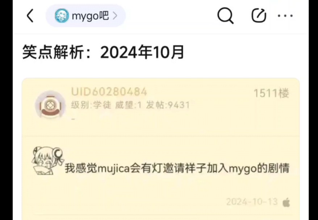Image resolution: width=318 pixels, height=220 pixels.
Task: Tap the chibi girl sticker emoji
Action: pyautogui.click(x=47, y=161)
